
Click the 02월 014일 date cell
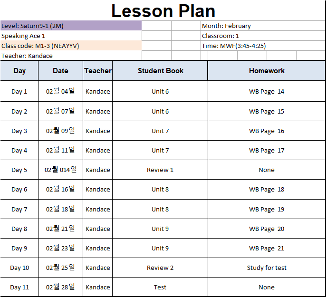[60, 170]
